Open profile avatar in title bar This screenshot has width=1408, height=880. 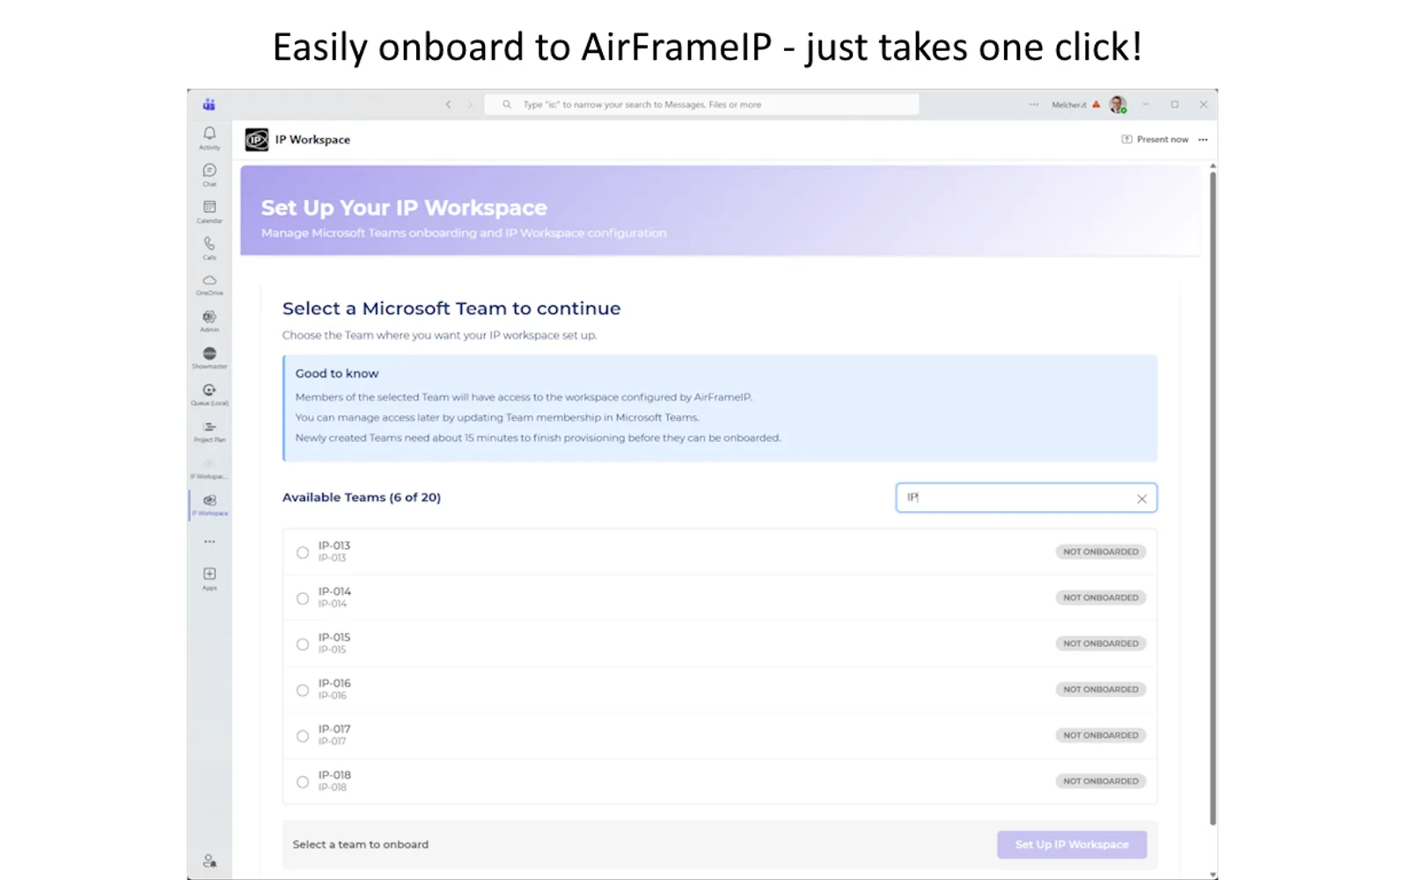[x=1118, y=105]
